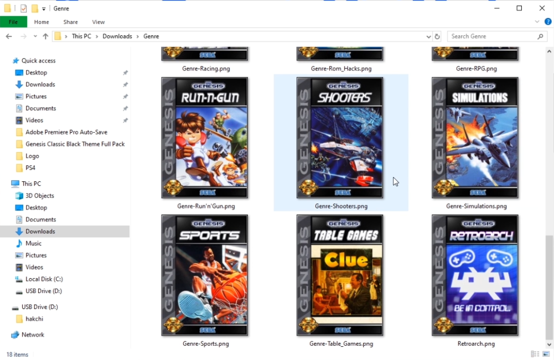Select the Genre-Table_Games.png Clue cover
Screen dimensions: 554x360
tap(339, 275)
